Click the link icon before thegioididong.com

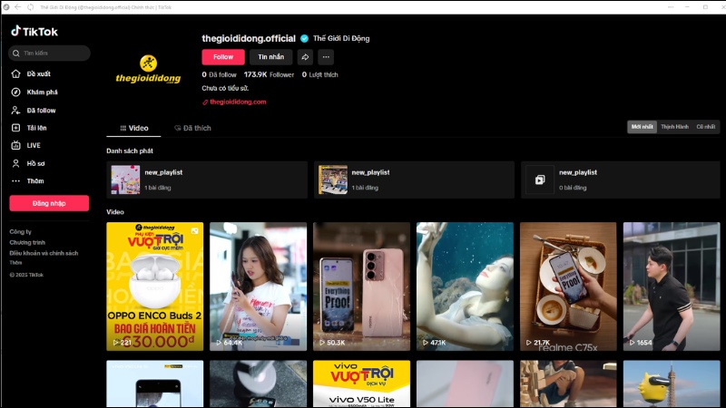tap(205, 102)
